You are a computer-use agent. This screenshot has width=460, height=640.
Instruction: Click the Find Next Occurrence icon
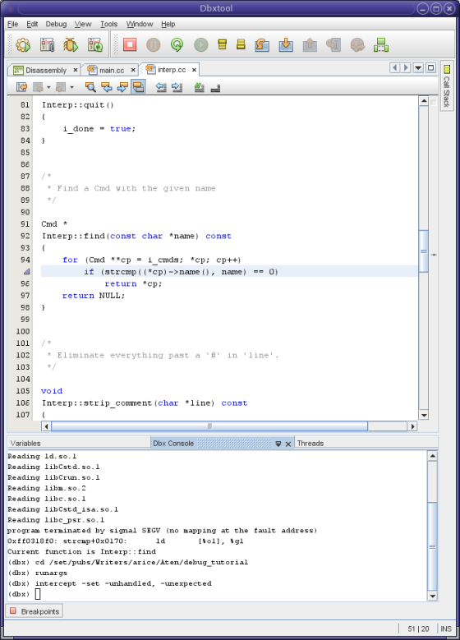coord(122,87)
